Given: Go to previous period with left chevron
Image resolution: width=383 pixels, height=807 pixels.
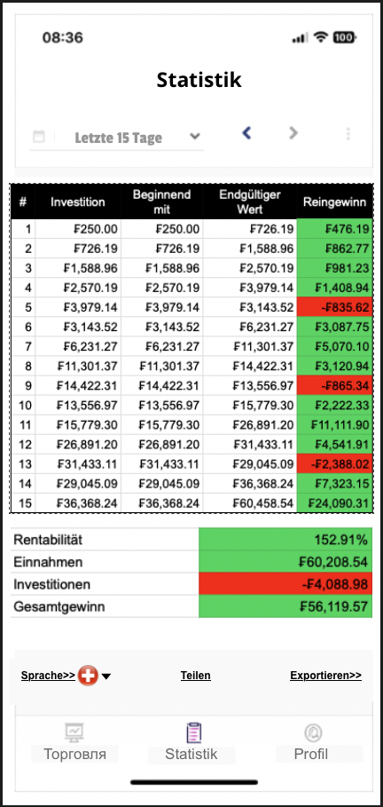Looking at the screenshot, I should click(246, 133).
